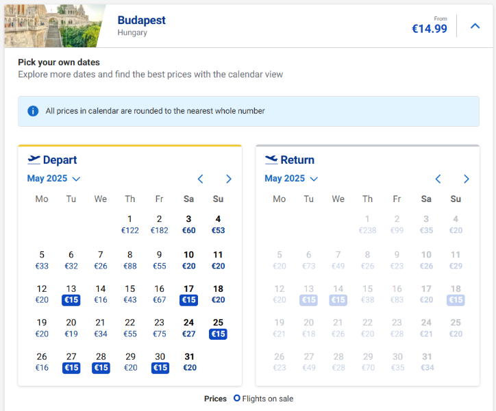Open Depart May 2025 month dropdown
Screen dimensions: 496x411
53,179
